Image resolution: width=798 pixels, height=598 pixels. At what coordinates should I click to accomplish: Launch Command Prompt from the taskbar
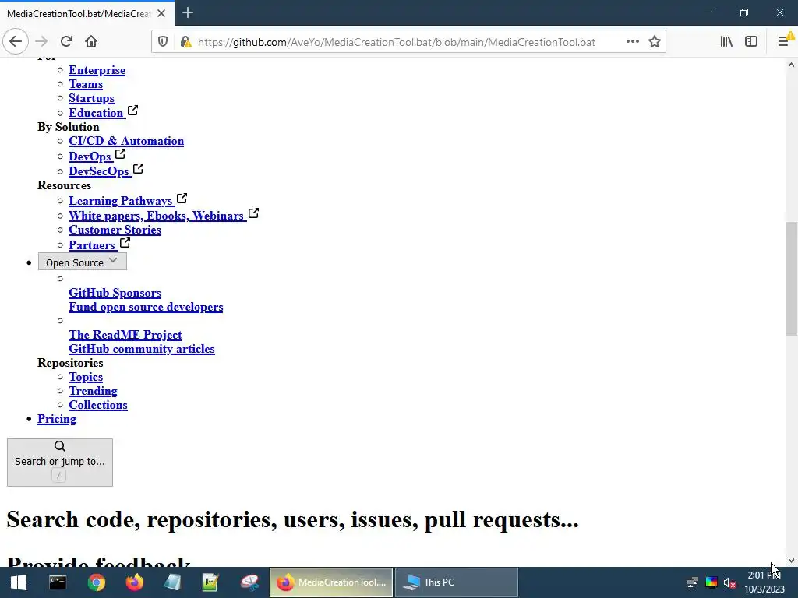click(58, 582)
